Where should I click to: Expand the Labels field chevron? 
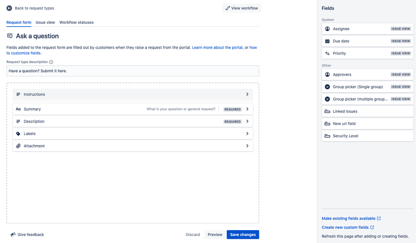pyautogui.click(x=247, y=134)
